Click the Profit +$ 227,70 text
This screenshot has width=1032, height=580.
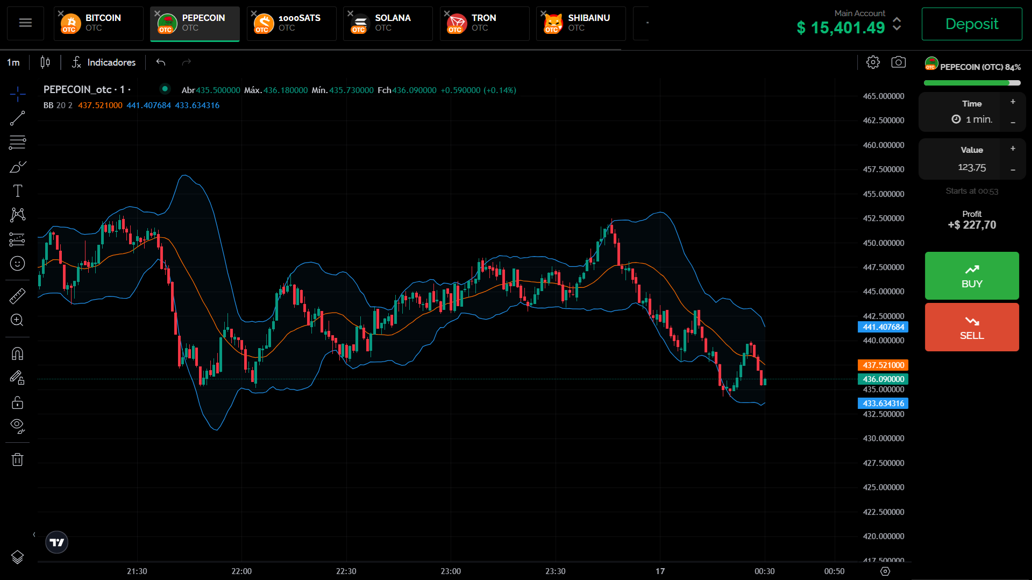pyautogui.click(x=972, y=220)
